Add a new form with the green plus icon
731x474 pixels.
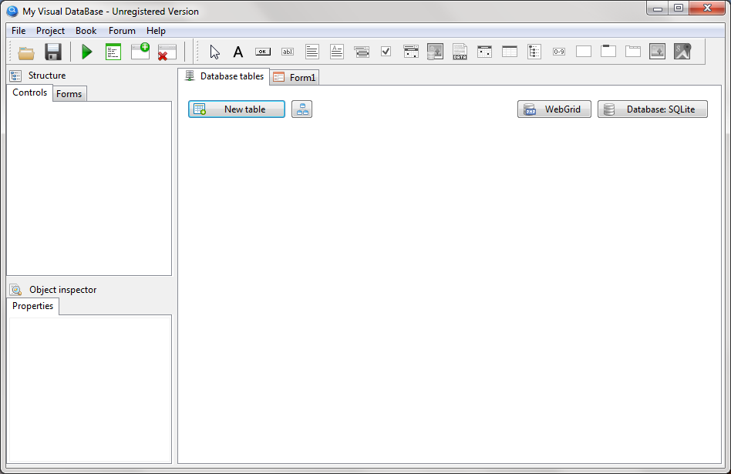pos(140,52)
